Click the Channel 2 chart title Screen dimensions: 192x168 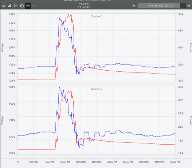[97, 89]
